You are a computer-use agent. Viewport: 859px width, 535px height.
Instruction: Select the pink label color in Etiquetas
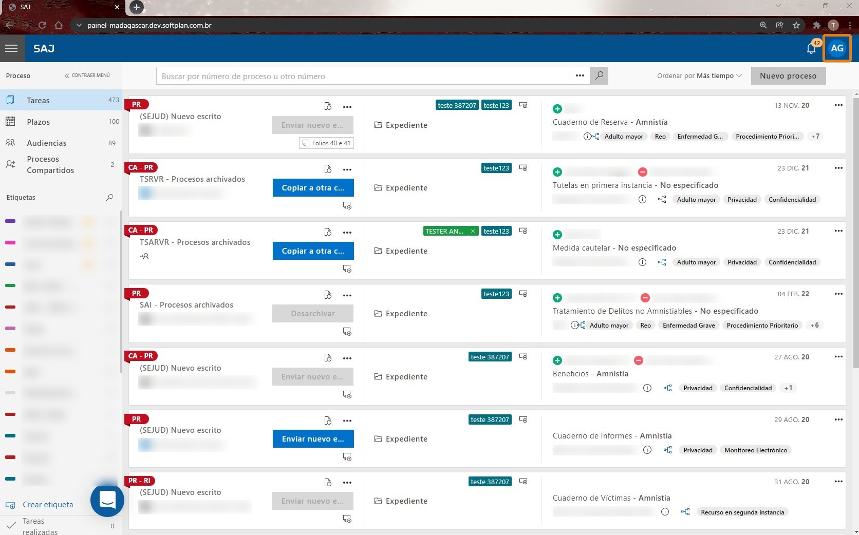click(10, 243)
